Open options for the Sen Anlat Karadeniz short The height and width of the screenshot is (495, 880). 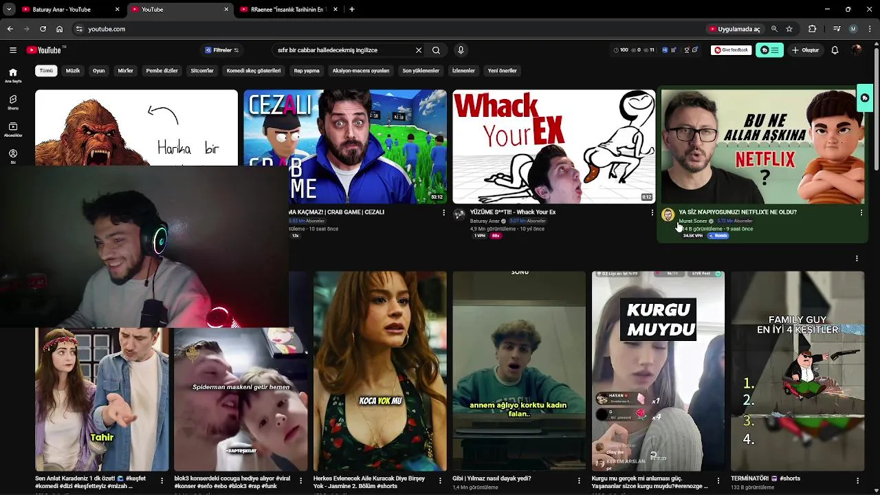[162, 481]
